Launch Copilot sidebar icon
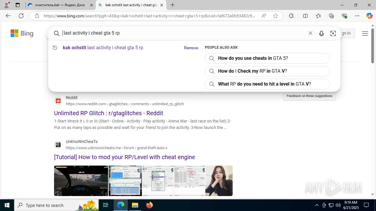 pyautogui.click(x=369, y=16)
